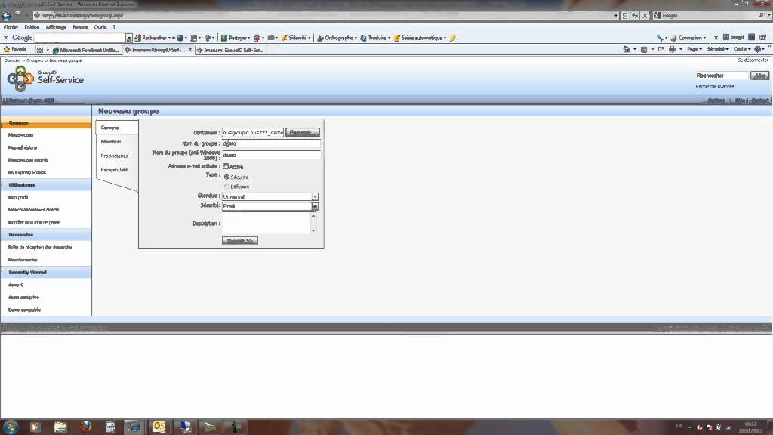Screen dimensions: 773x435
Task: Open Mes groupes in the sidebar
Action: 20,134
